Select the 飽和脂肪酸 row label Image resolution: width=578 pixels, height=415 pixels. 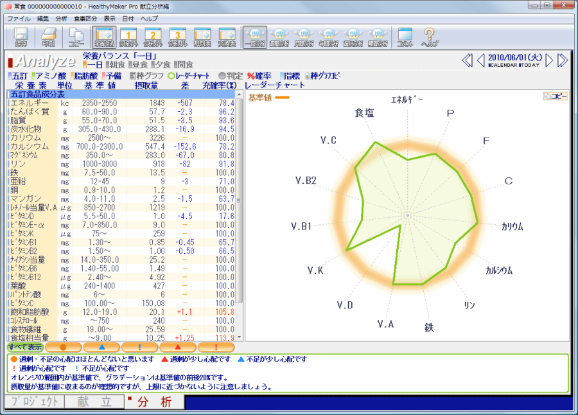30,312
